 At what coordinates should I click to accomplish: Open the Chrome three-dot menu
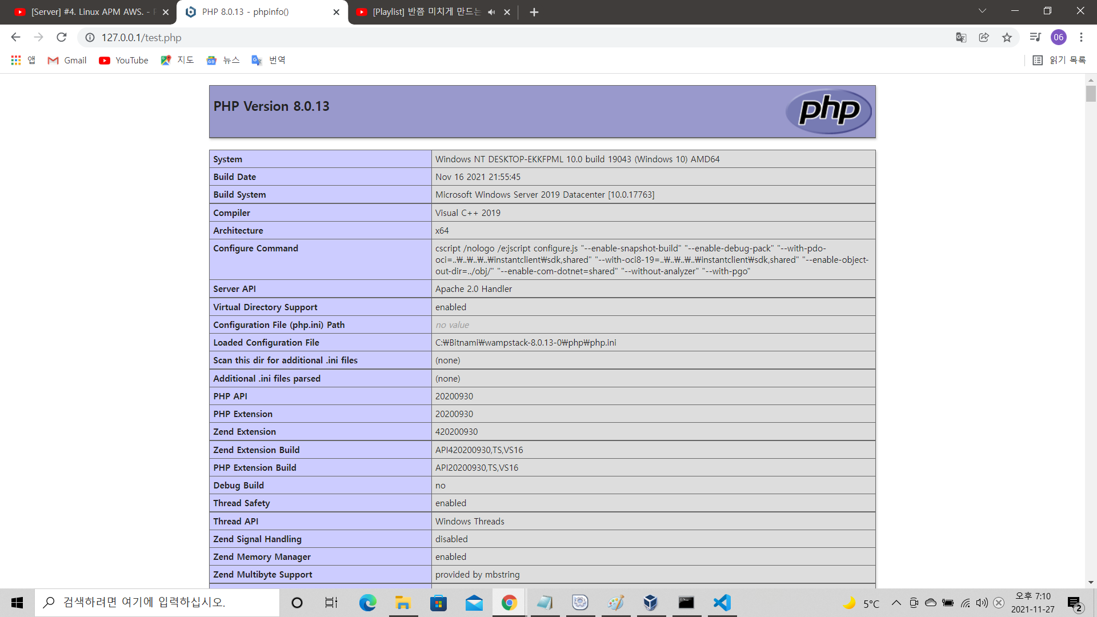pyautogui.click(x=1081, y=37)
